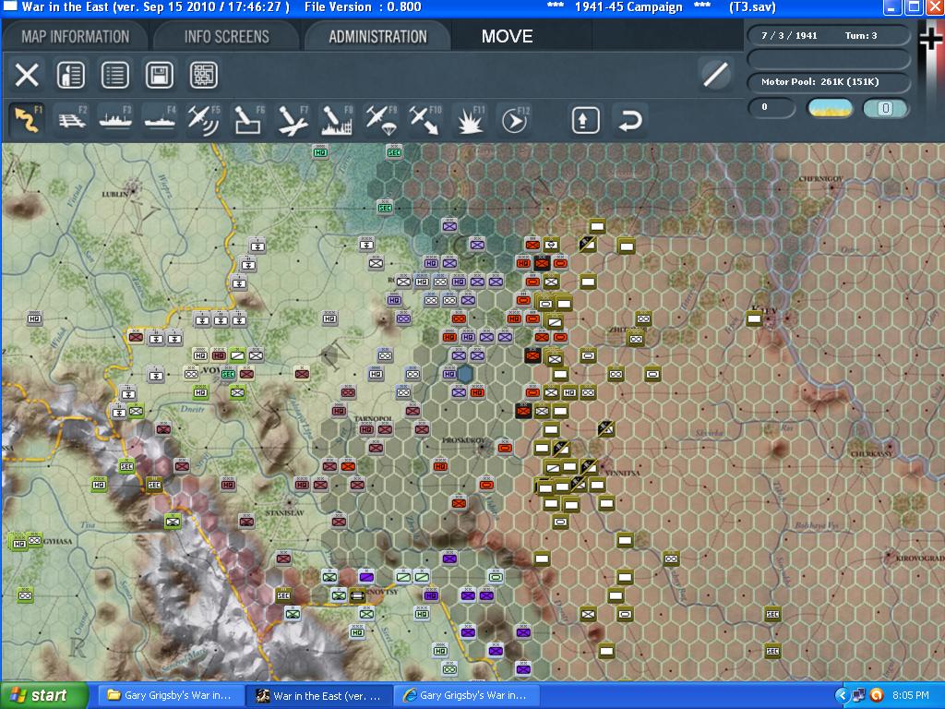Select Air Transport paradrop mode F9
This screenshot has height=709, width=945.
(380, 119)
